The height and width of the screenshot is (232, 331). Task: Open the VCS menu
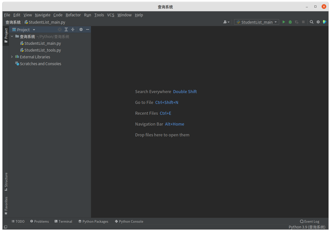pos(111,15)
